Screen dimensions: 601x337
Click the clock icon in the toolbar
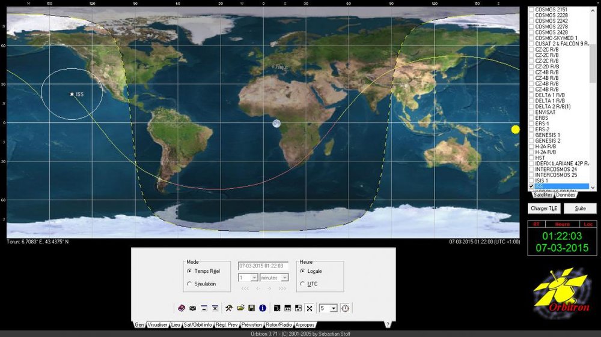click(x=346, y=308)
